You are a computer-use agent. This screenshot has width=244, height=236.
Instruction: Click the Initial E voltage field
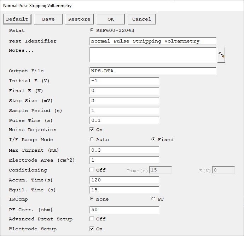click(x=124, y=81)
